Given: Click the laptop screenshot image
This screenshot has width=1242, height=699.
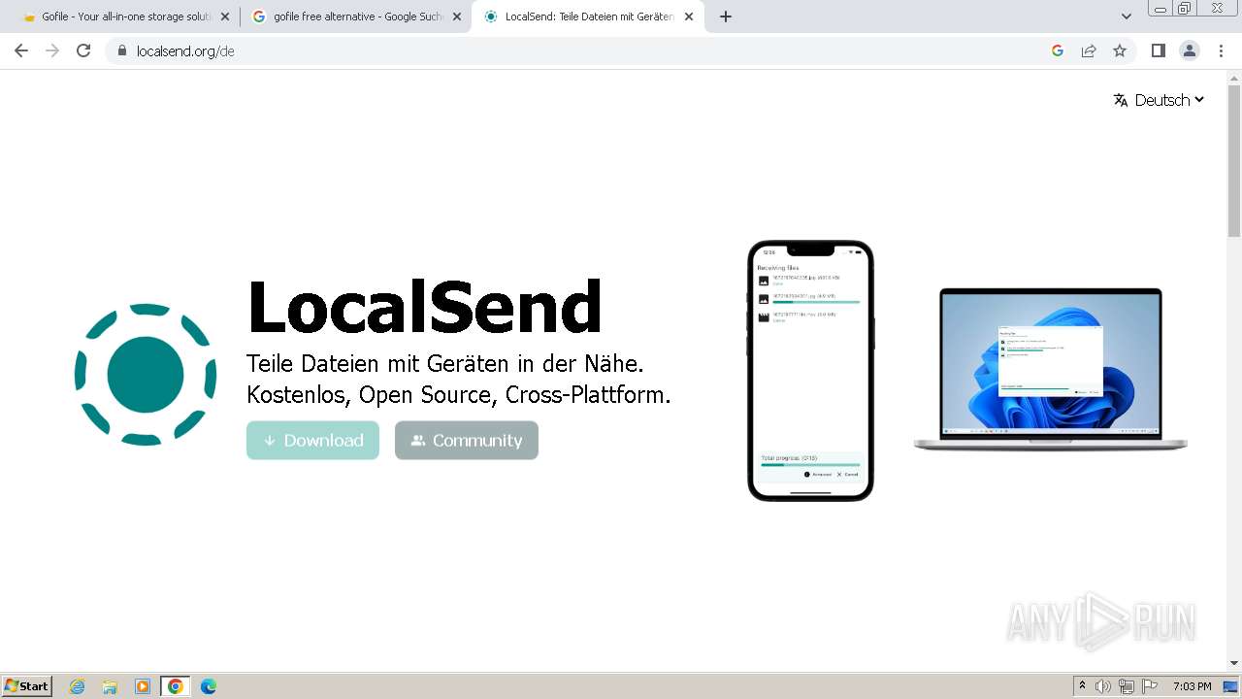Looking at the screenshot, I should (x=1050, y=370).
